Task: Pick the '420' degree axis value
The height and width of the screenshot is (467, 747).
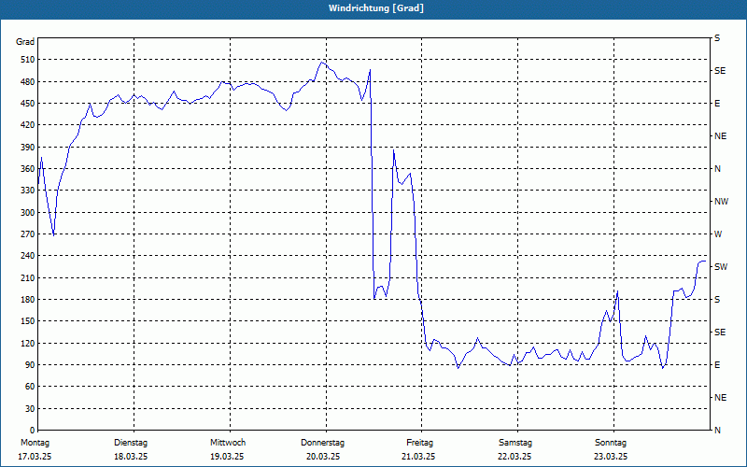Action: [28, 125]
